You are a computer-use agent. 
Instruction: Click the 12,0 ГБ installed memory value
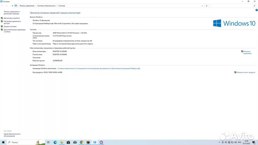(x=62, y=36)
